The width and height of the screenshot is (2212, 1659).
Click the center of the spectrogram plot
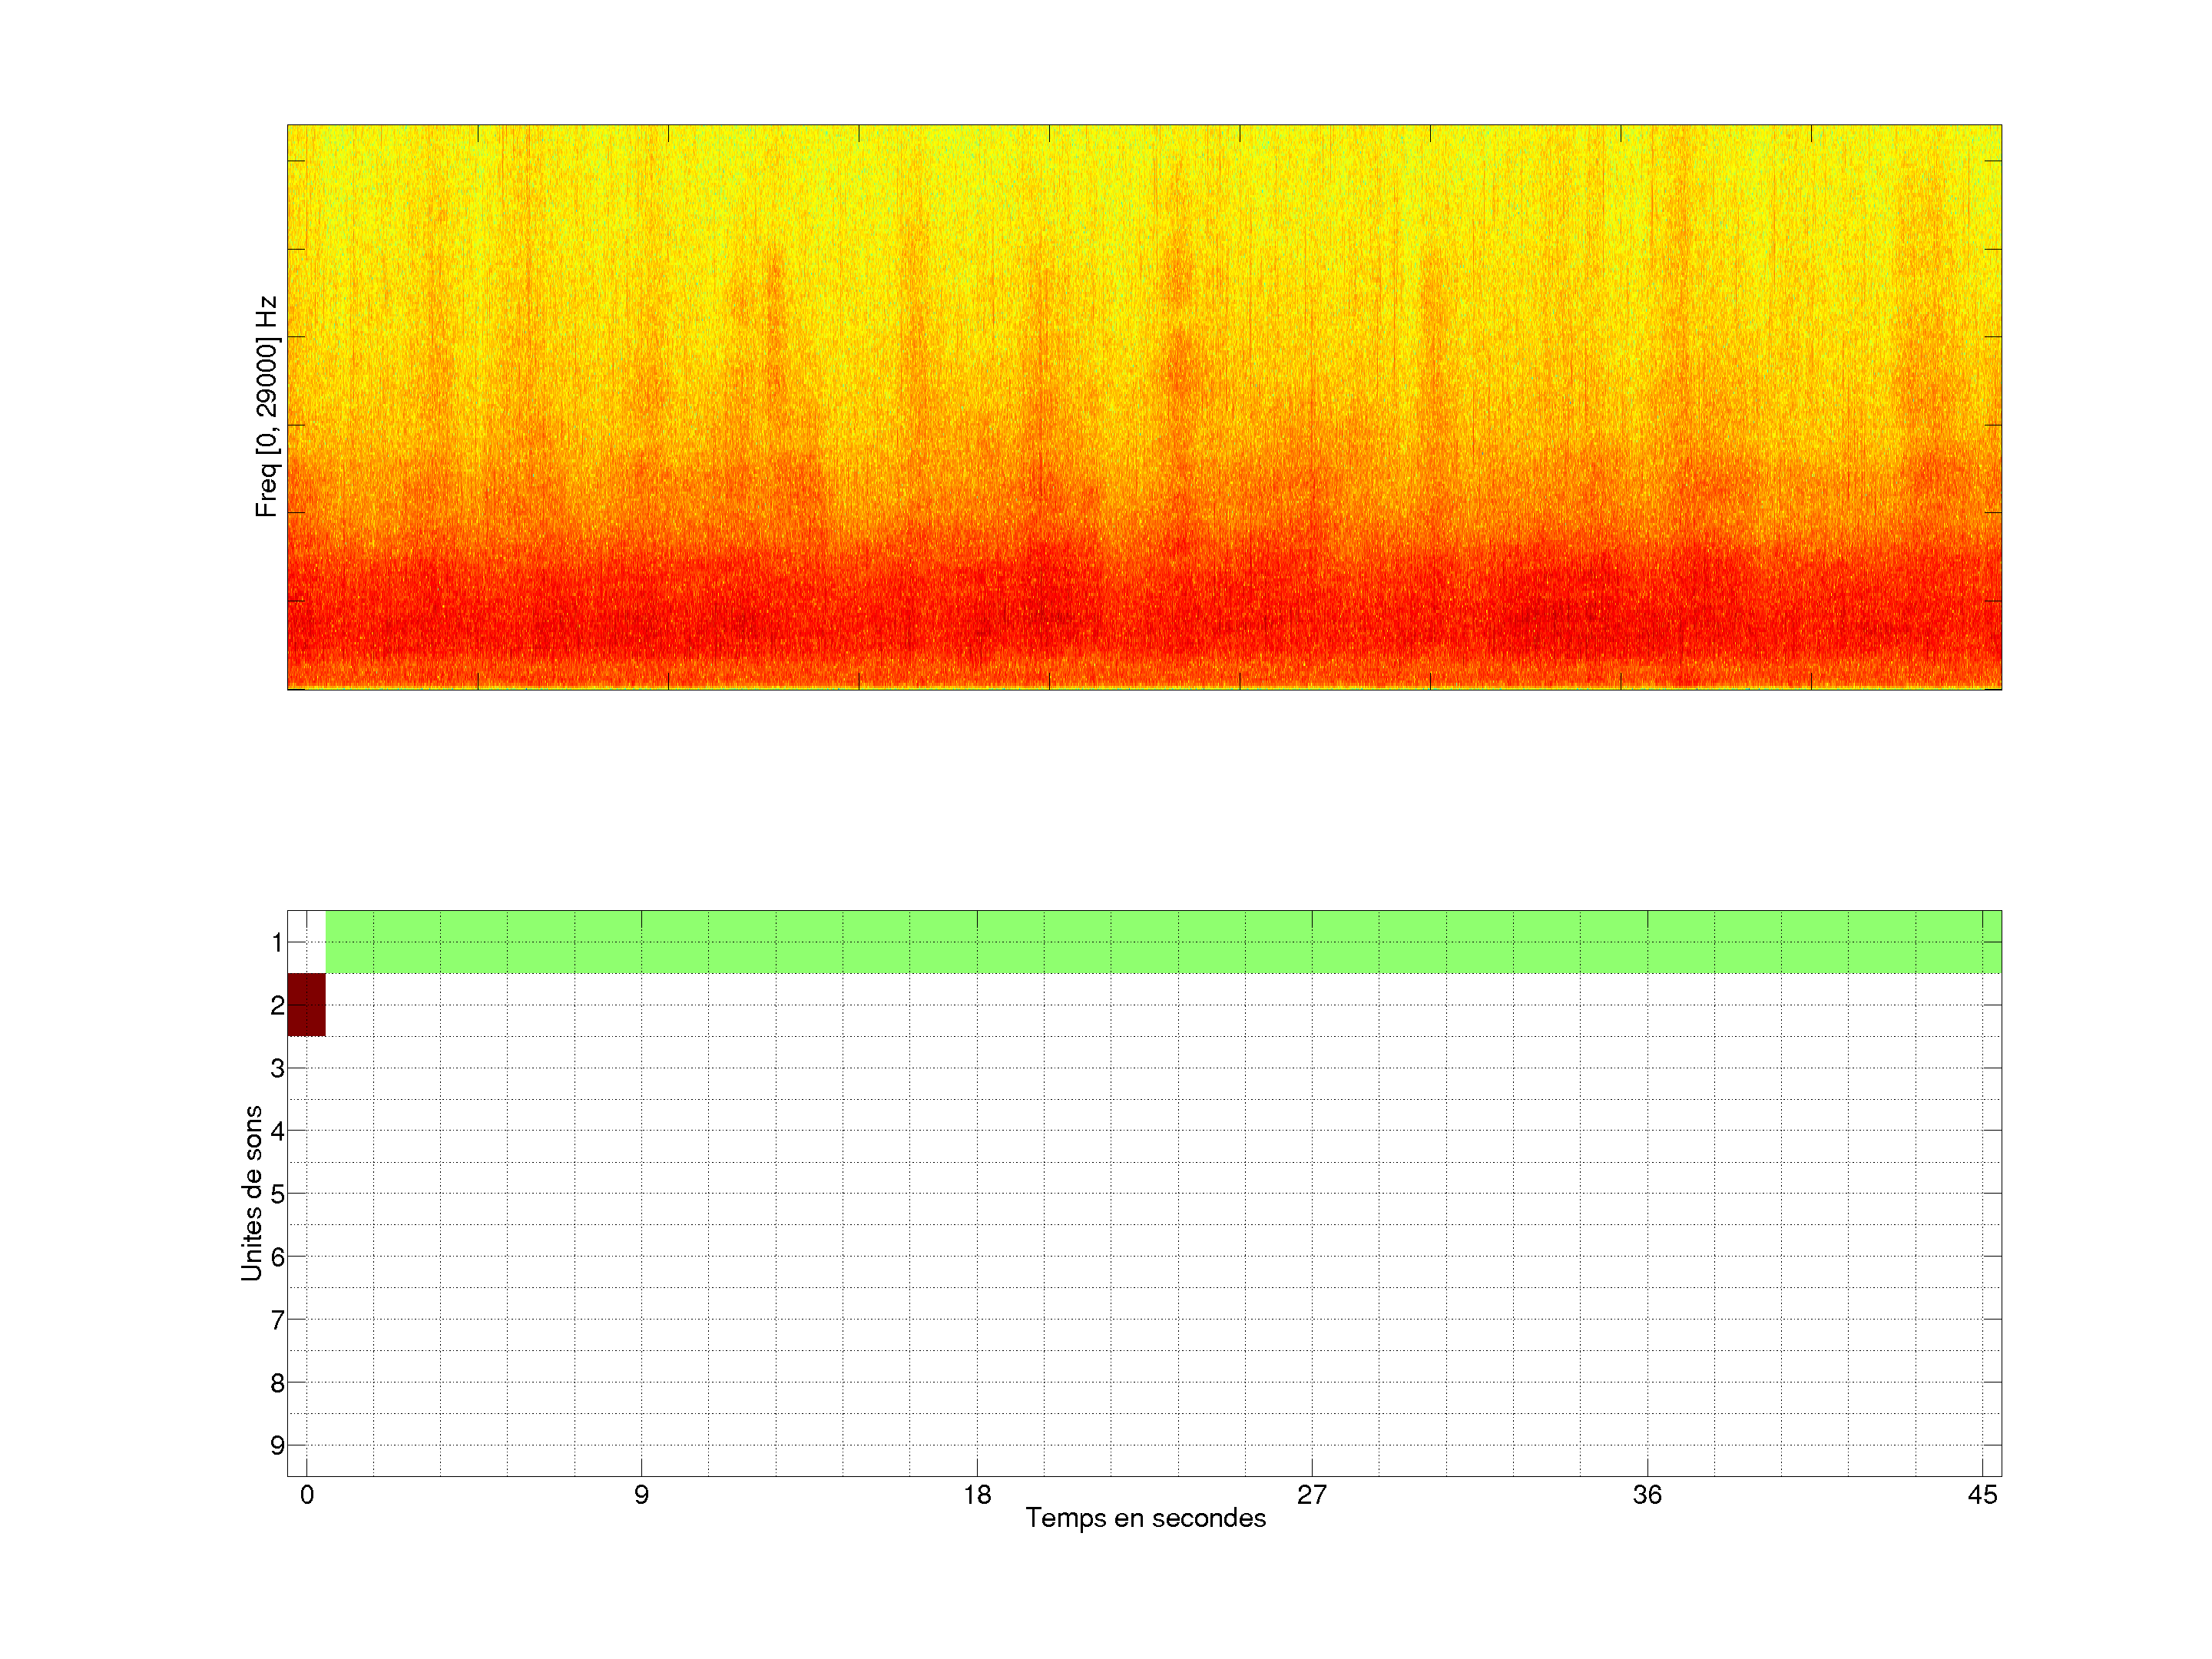click(x=1144, y=407)
